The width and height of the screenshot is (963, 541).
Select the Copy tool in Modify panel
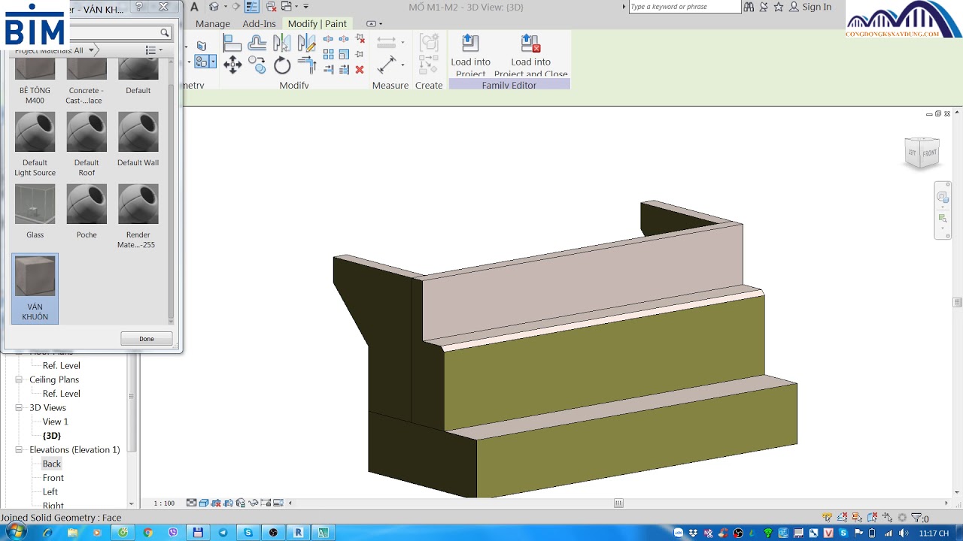pyautogui.click(x=257, y=65)
